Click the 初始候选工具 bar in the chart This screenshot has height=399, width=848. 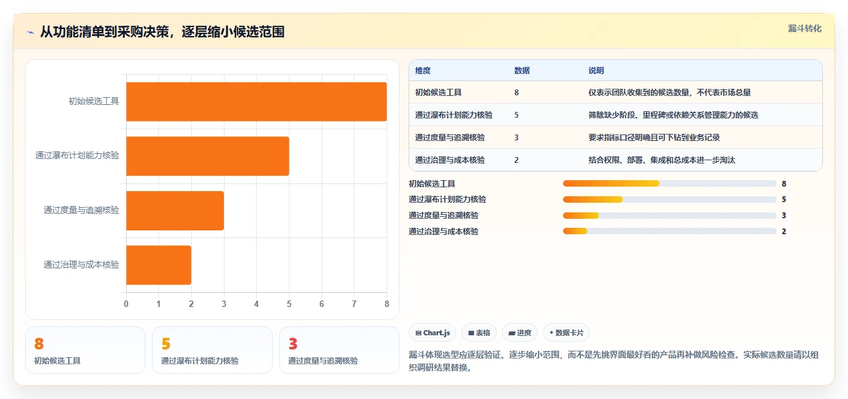click(x=256, y=101)
